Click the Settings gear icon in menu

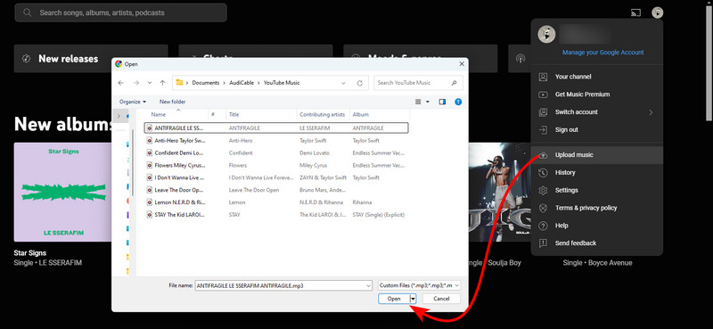click(x=543, y=190)
